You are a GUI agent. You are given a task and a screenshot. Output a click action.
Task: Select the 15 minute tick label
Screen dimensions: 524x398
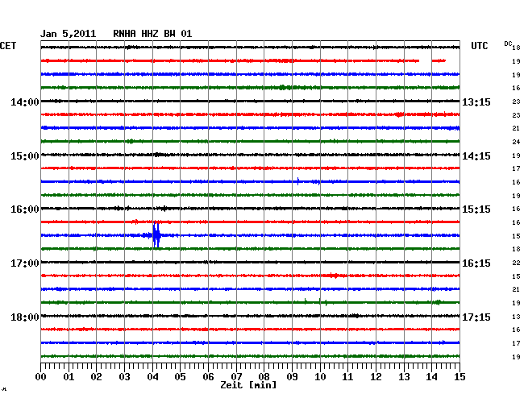[x=459, y=377]
